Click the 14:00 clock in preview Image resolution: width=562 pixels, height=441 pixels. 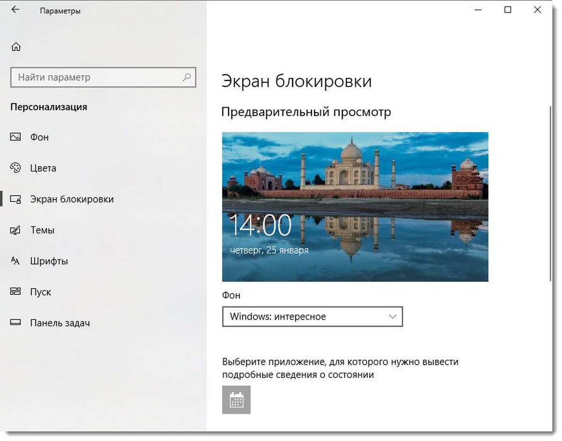[260, 226]
